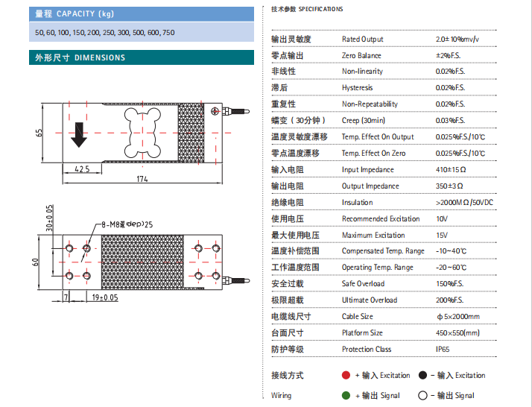The width and height of the screenshot is (532, 407).
Task: Click the 外形尺寸 DIMENSIONS header
Action: click(x=80, y=57)
